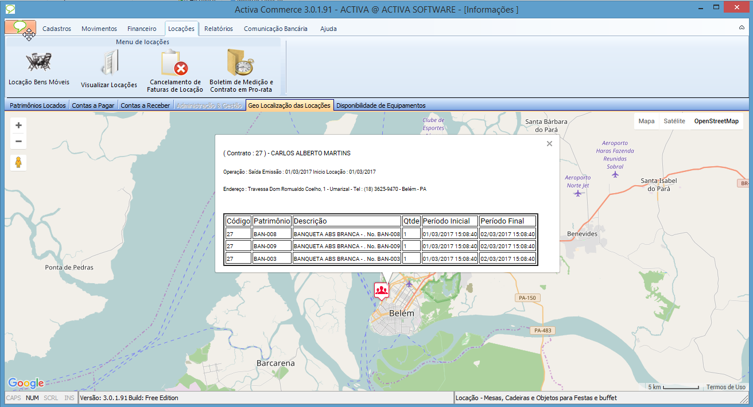Select OpenStreetMap map type
Image resolution: width=753 pixels, height=407 pixels.
point(716,121)
